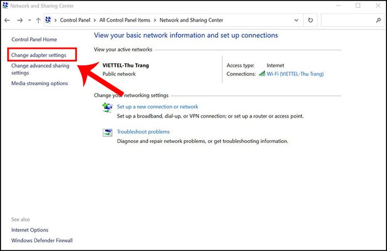
Task: Open Change adapter settings
Action: [x=39, y=55]
